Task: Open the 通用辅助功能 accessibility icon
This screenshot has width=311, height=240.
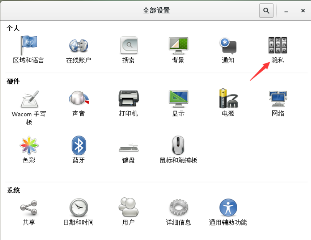Action: point(228,207)
